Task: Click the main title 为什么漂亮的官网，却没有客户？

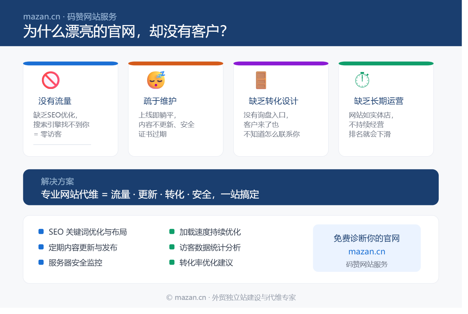Action: pyautogui.click(x=125, y=31)
